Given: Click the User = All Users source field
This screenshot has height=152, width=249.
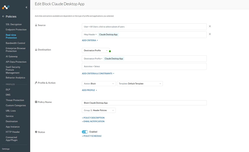Looking at the screenshot, I should (x=144, y=27).
